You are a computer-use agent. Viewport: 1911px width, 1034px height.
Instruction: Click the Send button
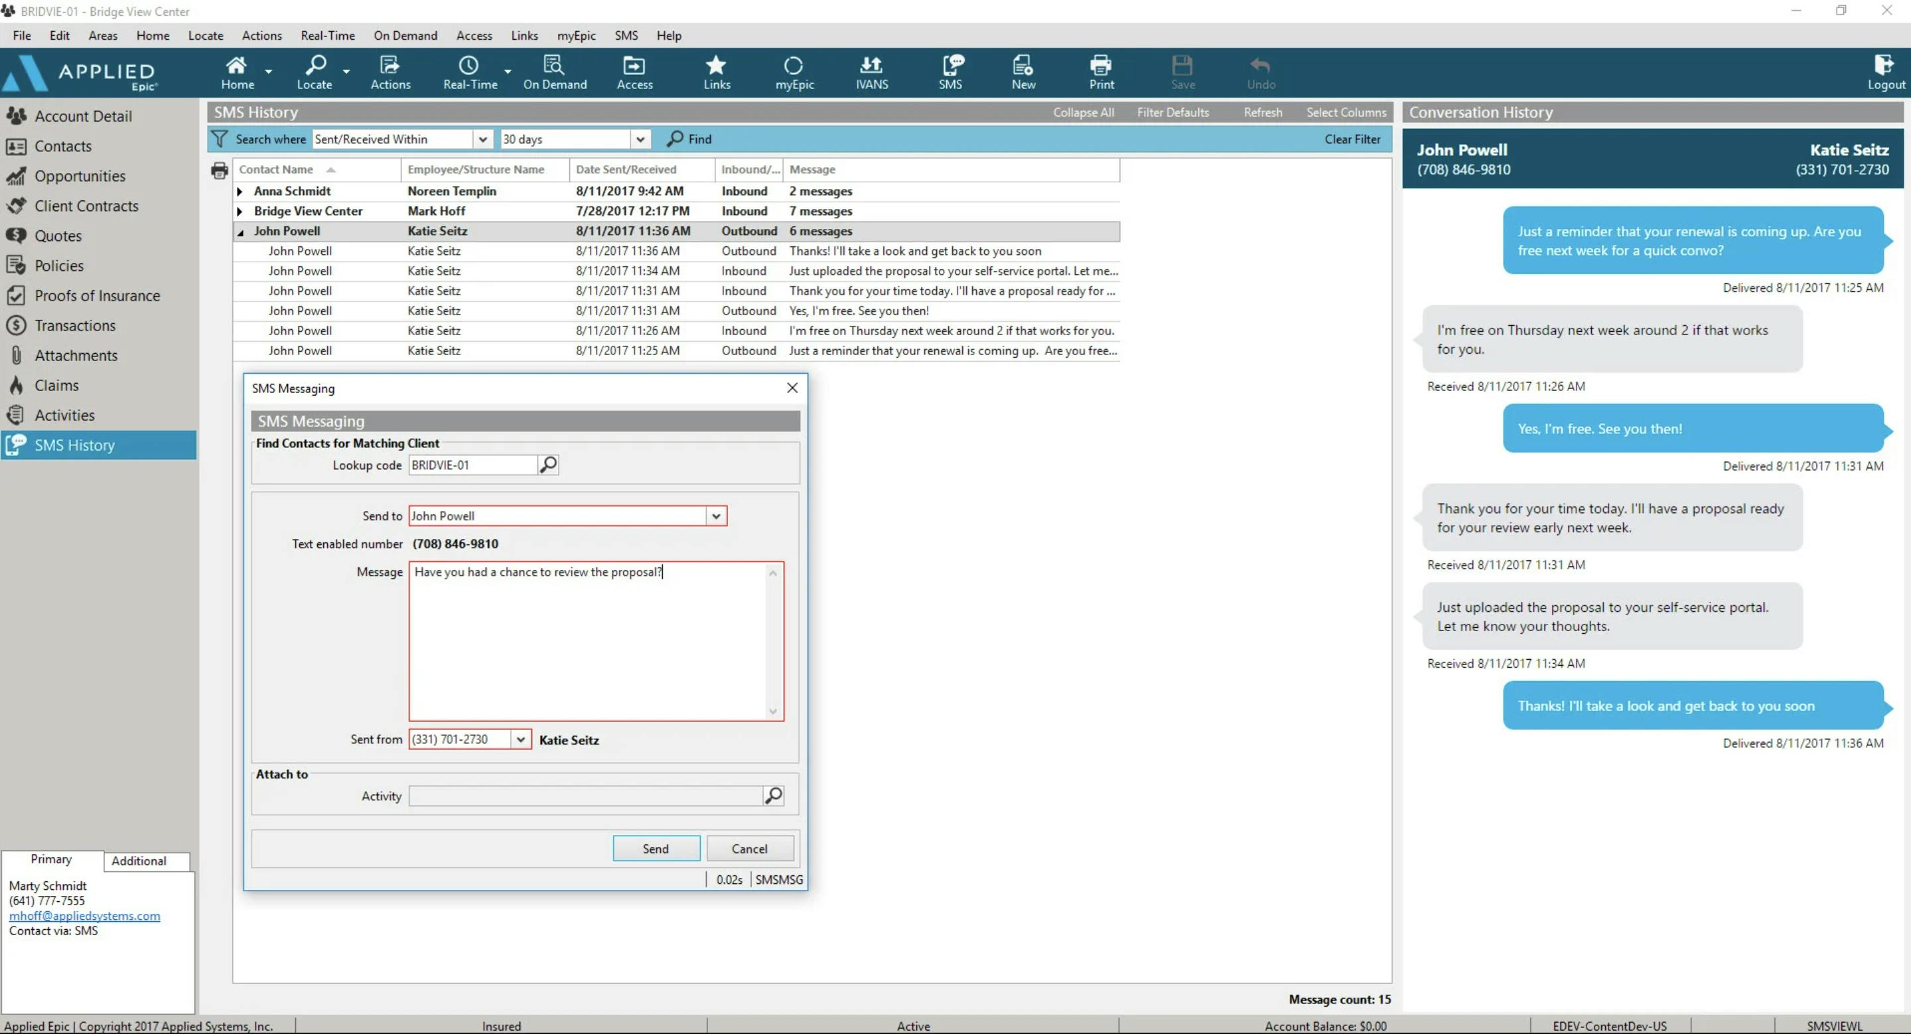tap(656, 849)
